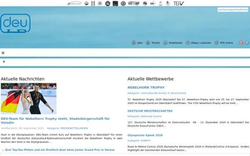Open the Tickets link
The width and height of the screenshot is (250, 156).
pos(155,43)
